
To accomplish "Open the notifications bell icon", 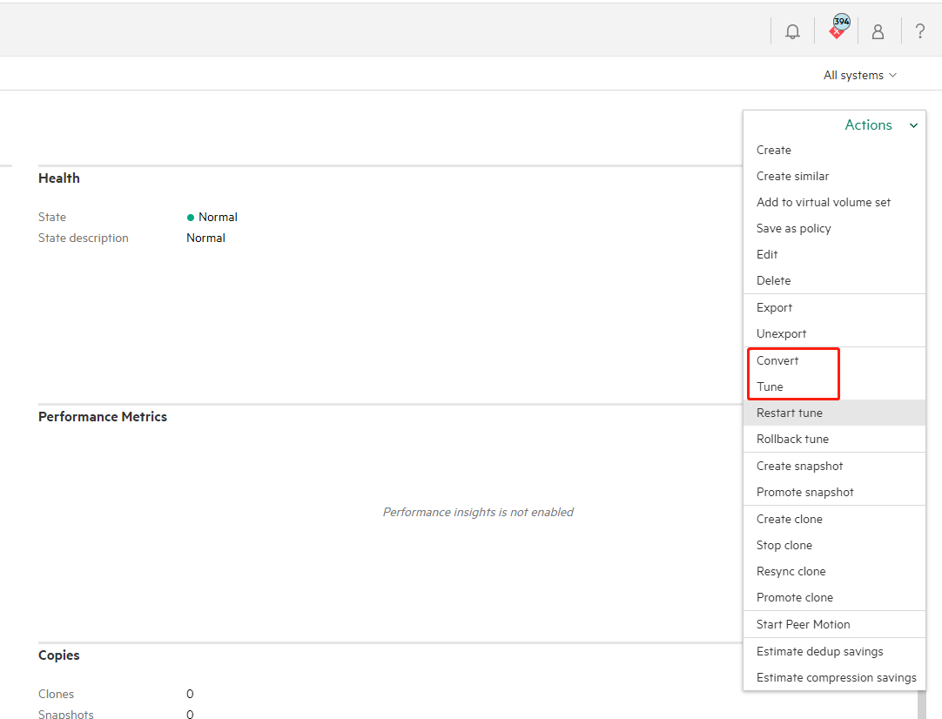I will (792, 31).
